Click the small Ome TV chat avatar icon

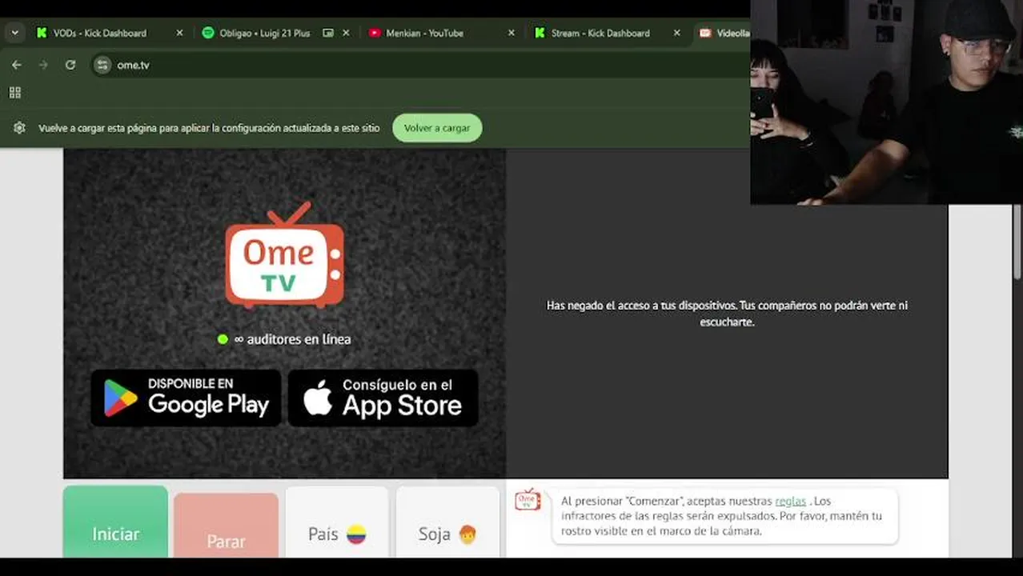pyautogui.click(x=528, y=500)
